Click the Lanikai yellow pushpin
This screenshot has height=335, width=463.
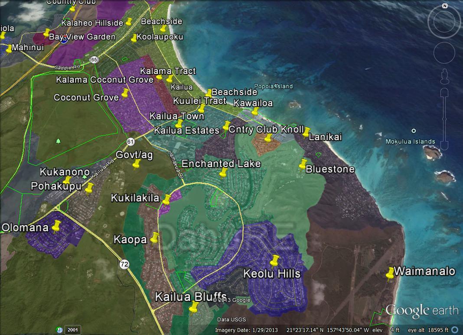[306, 132]
